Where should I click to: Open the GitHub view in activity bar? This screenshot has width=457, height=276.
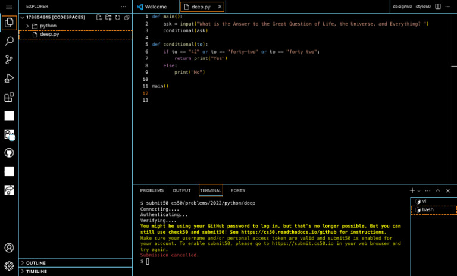click(x=9, y=153)
